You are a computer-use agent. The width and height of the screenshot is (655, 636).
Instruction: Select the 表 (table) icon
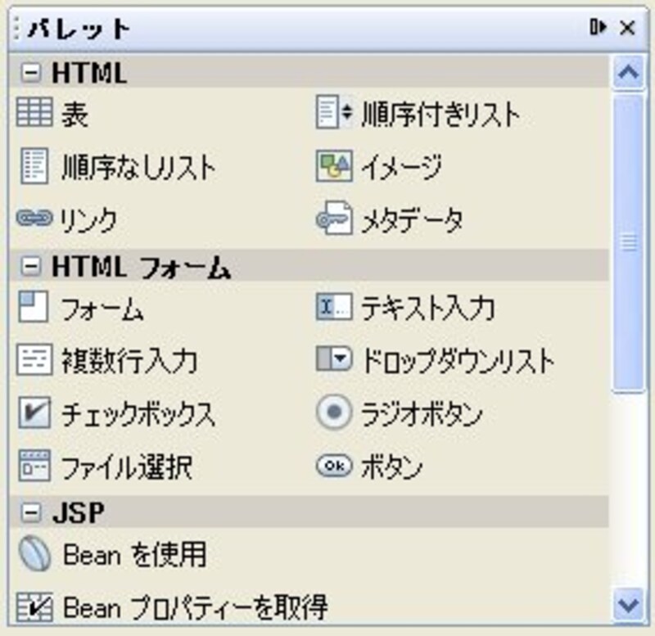pyautogui.click(x=34, y=114)
